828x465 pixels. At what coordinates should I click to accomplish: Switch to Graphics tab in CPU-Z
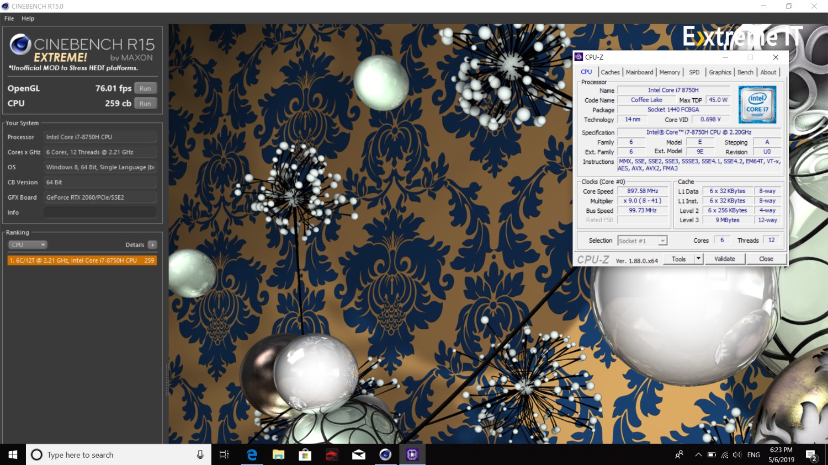tap(720, 72)
